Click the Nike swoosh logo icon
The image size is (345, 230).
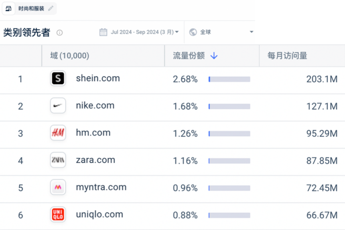pos(58,105)
